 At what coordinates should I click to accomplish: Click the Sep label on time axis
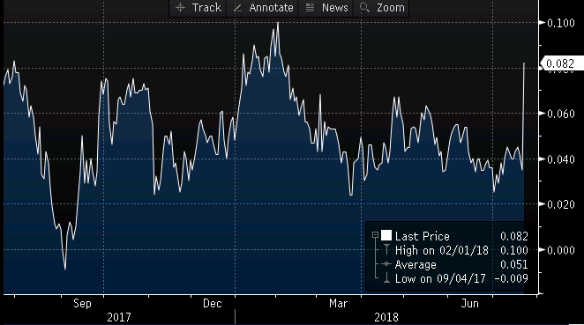pos(82,304)
